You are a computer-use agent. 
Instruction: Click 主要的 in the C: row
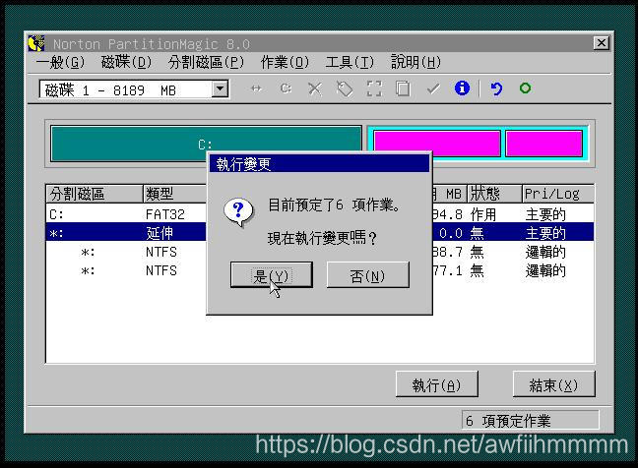click(545, 214)
